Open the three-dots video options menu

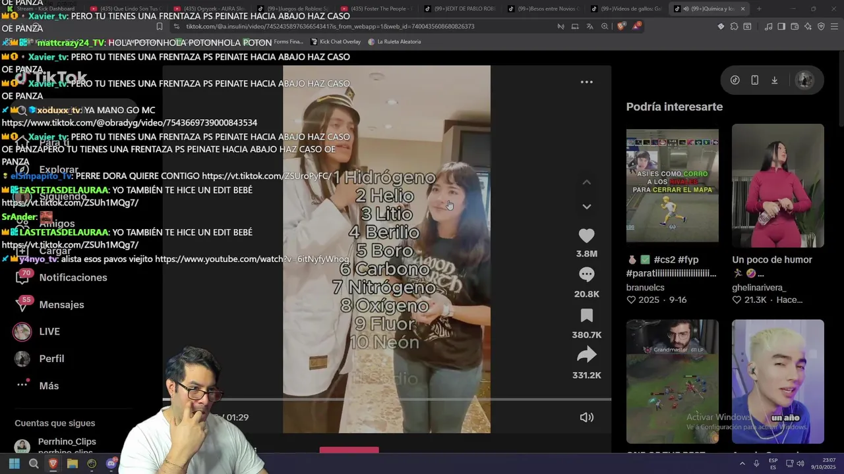coord(586,82)
